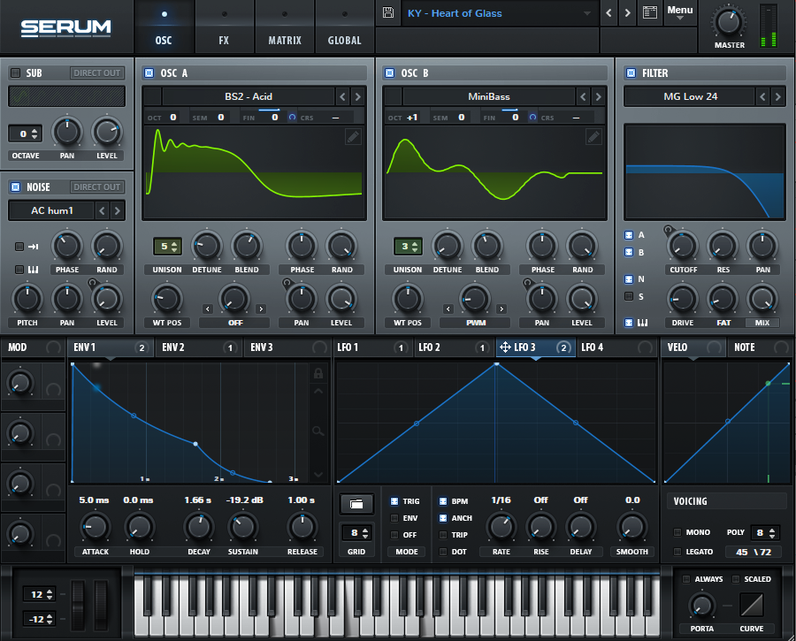
Task: Enable MONO voicing checkbox
Action: [677, 532]
